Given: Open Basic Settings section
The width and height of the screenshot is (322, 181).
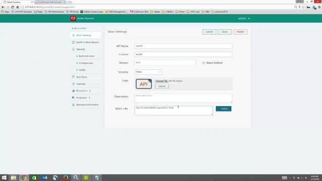Looking at the screenshot, I should (86, 35).
